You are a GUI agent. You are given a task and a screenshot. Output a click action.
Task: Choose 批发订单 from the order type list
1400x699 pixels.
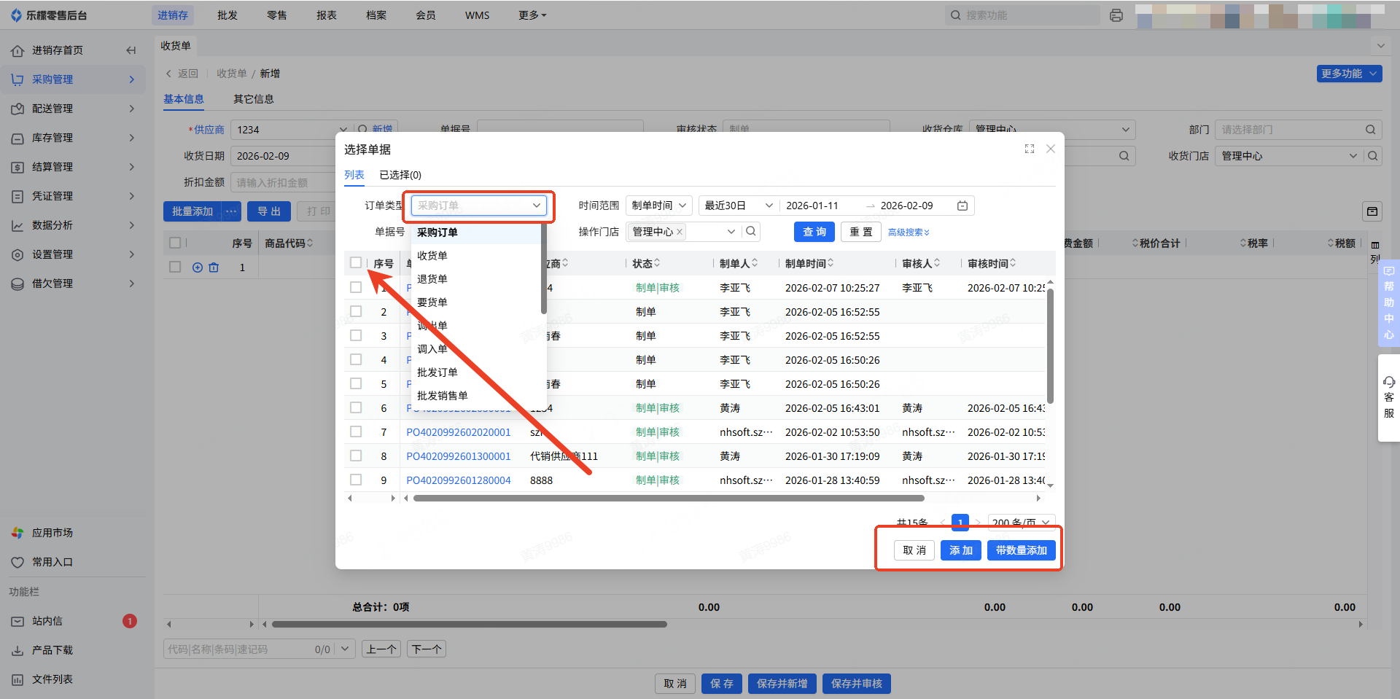coord(478,372)
